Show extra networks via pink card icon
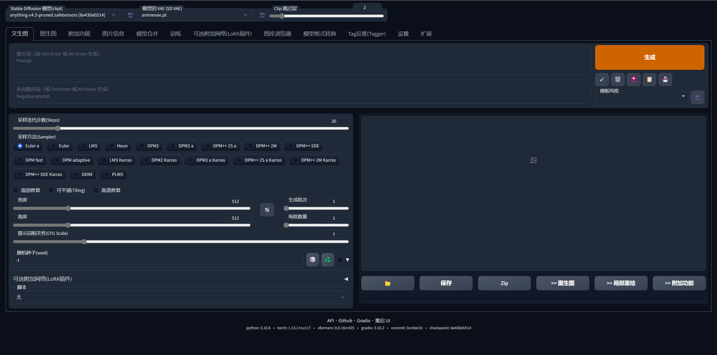 (x=634, y=80)
